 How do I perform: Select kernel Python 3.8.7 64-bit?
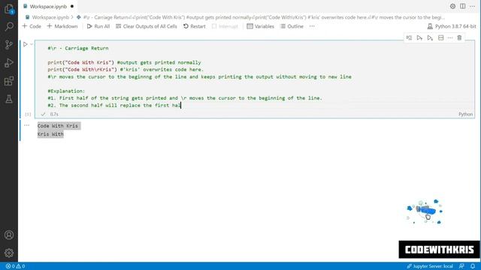click(452, 26)
